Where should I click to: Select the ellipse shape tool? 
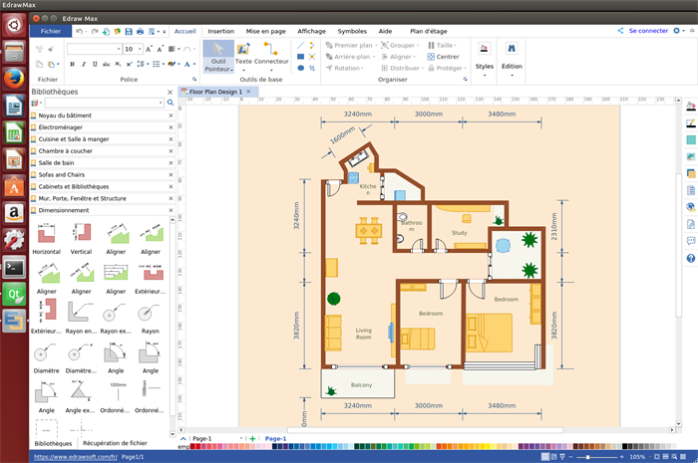point(300,68)
